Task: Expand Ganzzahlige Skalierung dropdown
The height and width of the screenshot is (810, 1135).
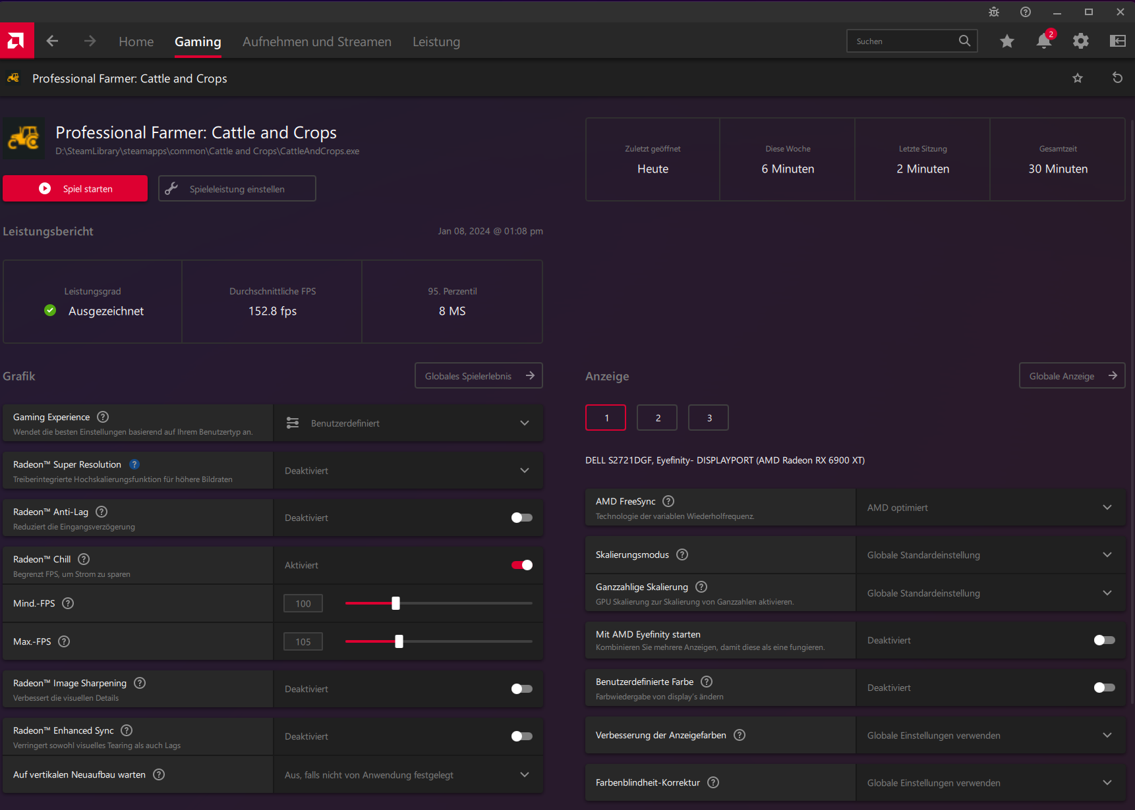Action: click(991, 593)
